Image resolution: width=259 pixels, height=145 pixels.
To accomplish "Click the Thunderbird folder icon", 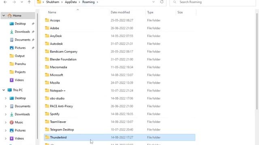I will (47, 137).
